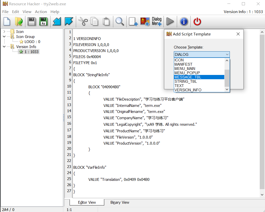Screen dimensions: 265x212
Task: Click the Paste clipboard icon
Action: [106, 21]
